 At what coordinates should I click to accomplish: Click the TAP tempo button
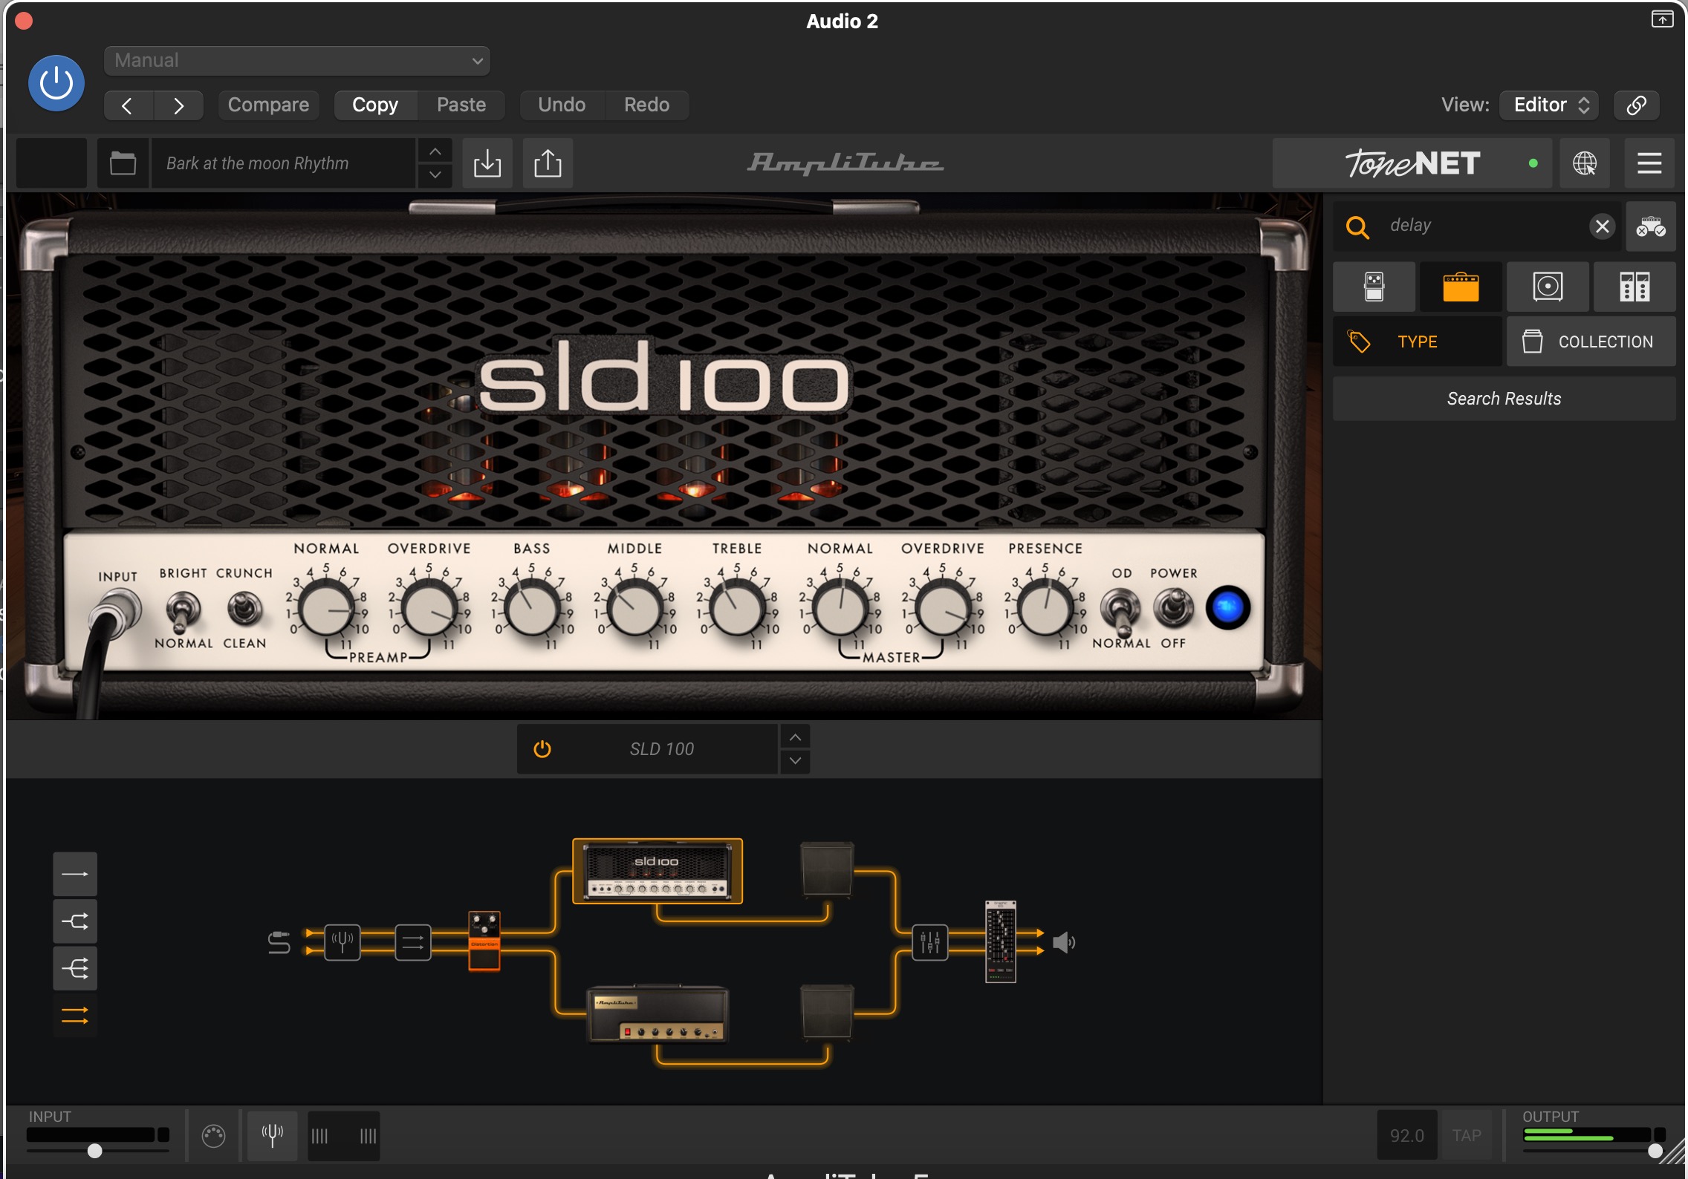[1467, 1136]
